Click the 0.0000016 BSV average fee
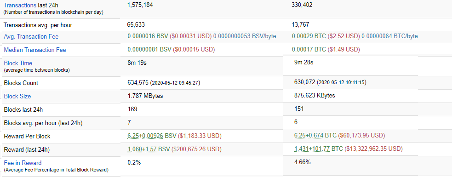This screenshot has width=452, height=177. (x=148, y=36)
